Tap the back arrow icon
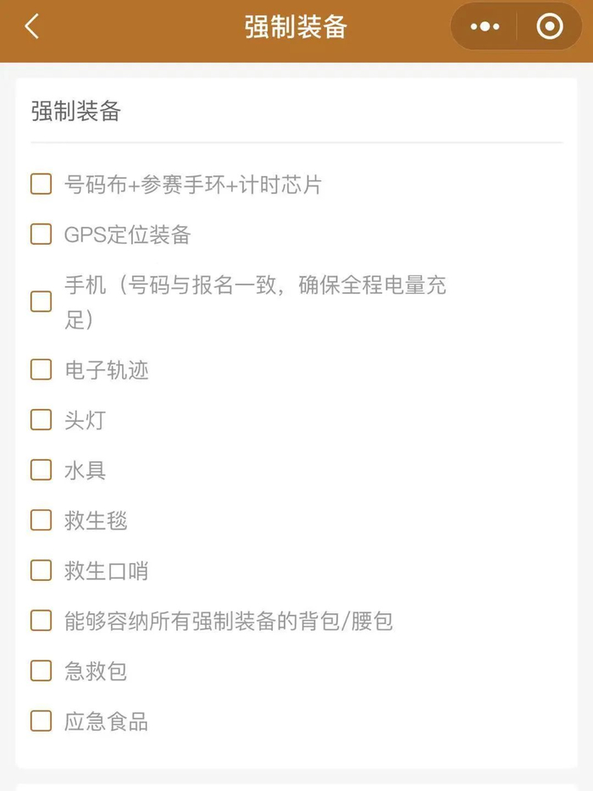 coord(32,27)
